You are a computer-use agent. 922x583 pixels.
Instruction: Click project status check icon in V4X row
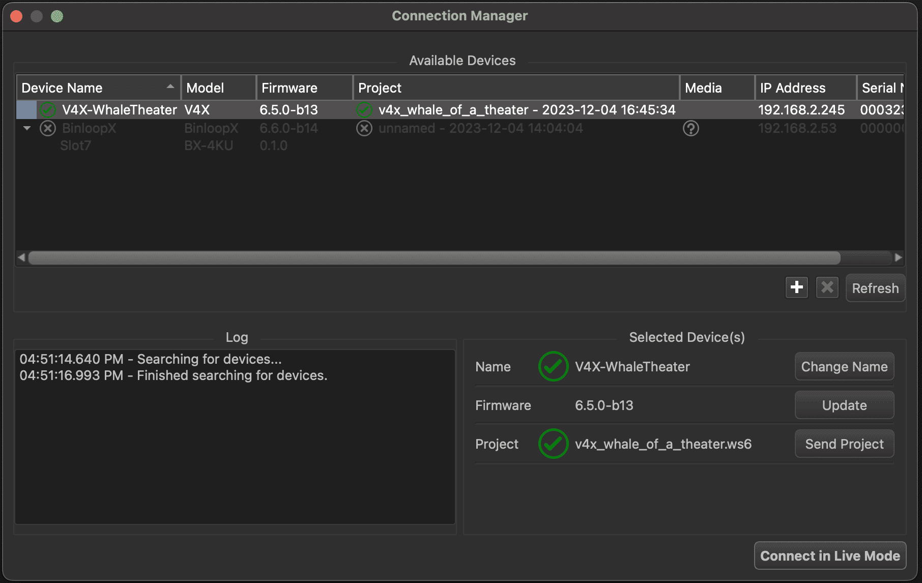click(364, 109)
